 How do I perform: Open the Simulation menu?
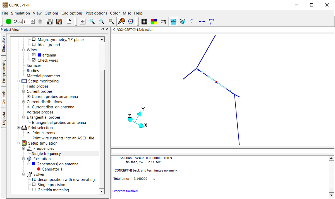tap(20, 13)
